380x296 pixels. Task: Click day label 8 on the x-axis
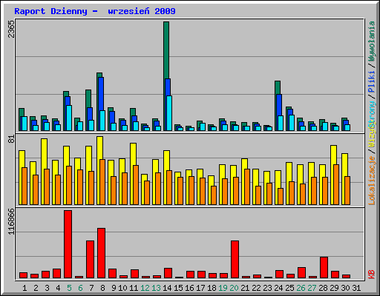click(102, 288)
